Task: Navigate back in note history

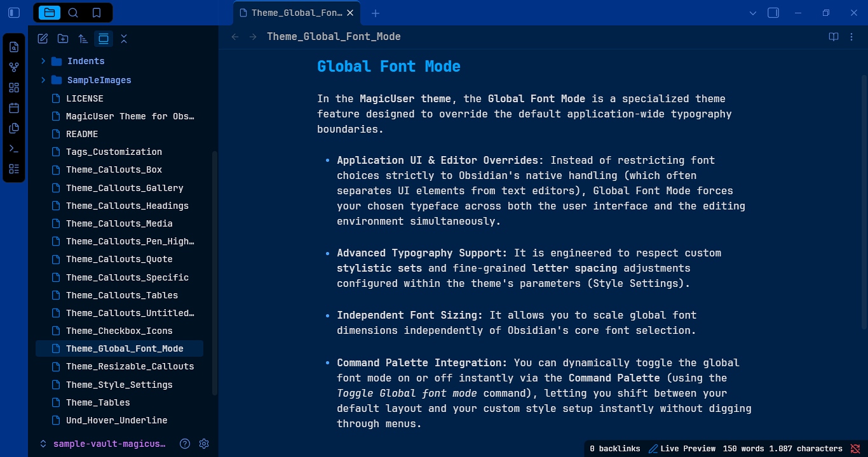Action: (235, 37)
